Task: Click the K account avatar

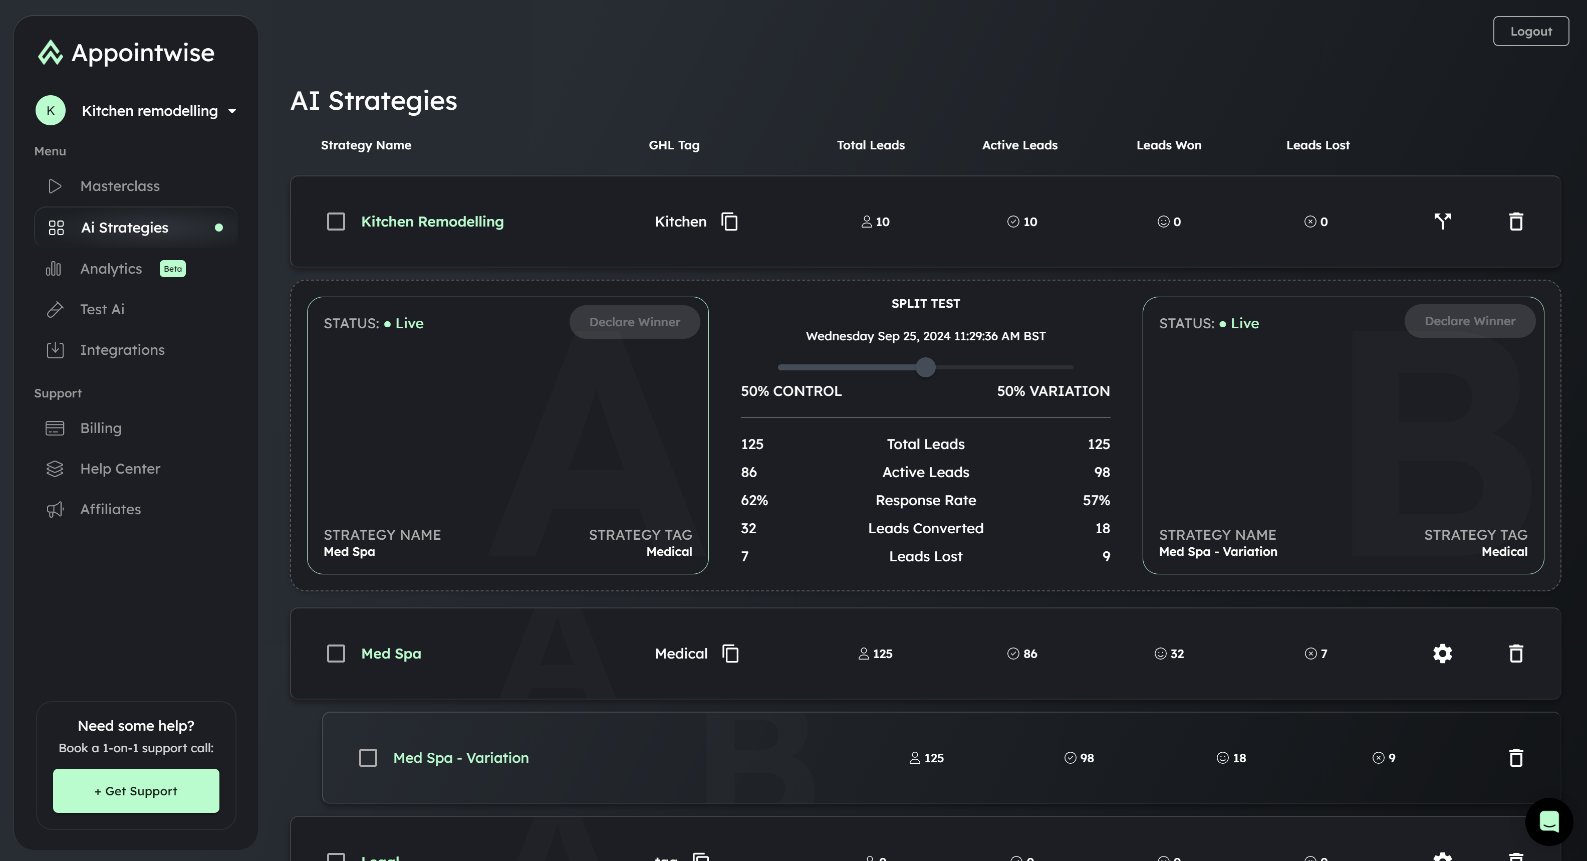Action: tap(51, 110)
